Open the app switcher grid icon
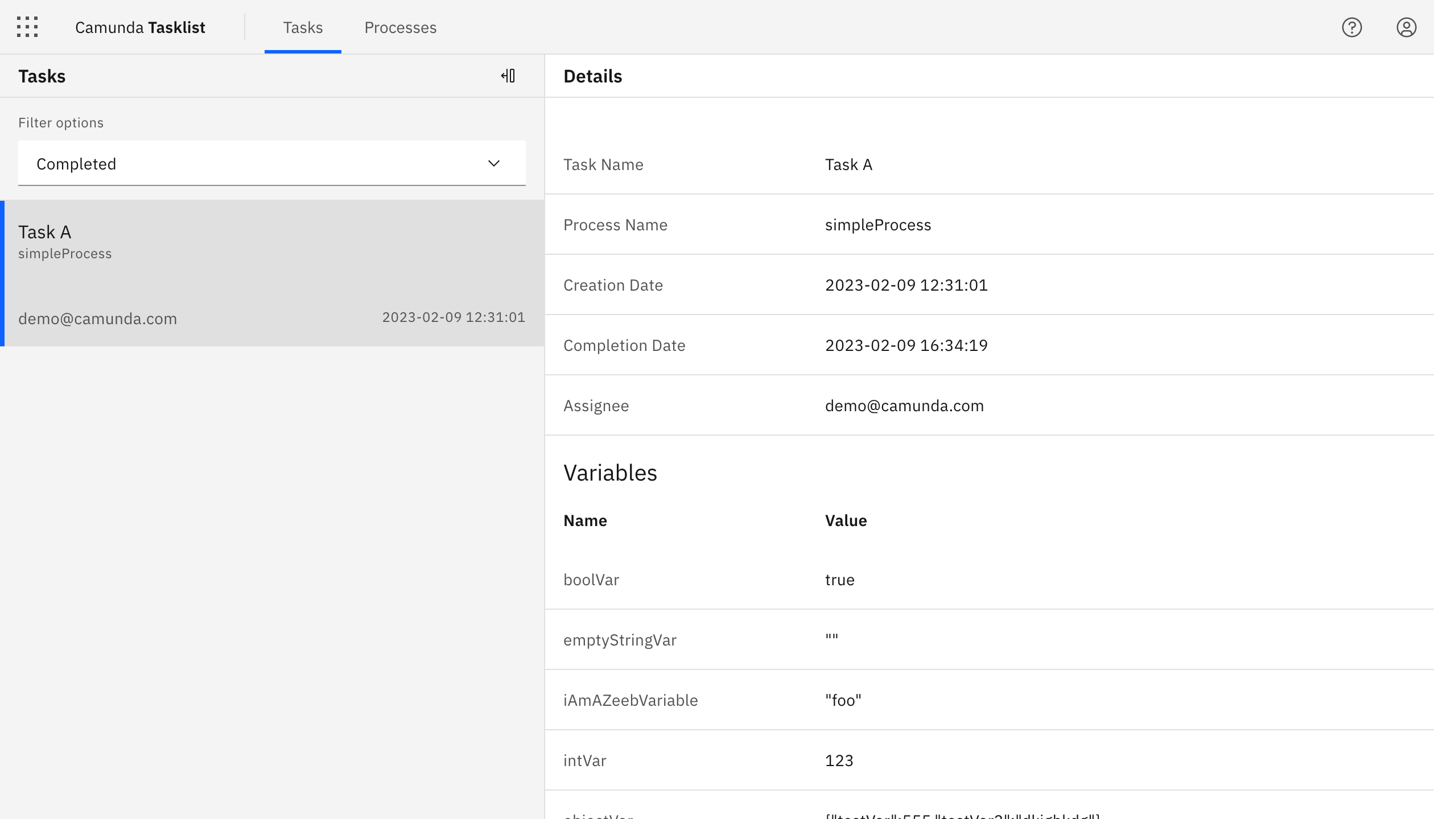Screen dimensions: 1434x819 (27, 27)
